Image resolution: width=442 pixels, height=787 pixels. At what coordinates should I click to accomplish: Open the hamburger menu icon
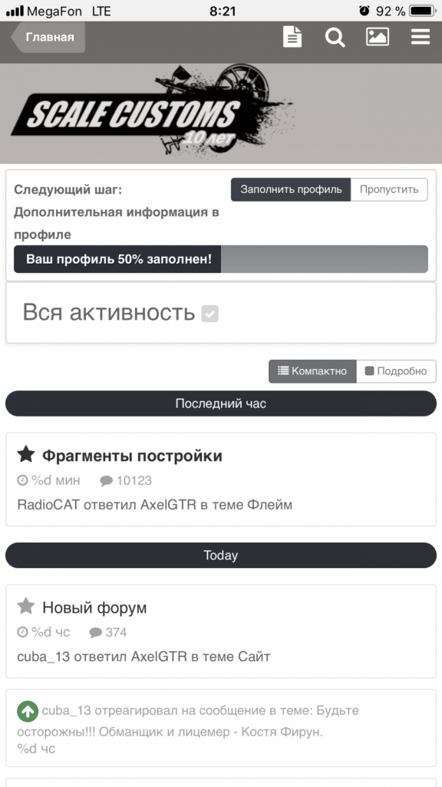420,36
